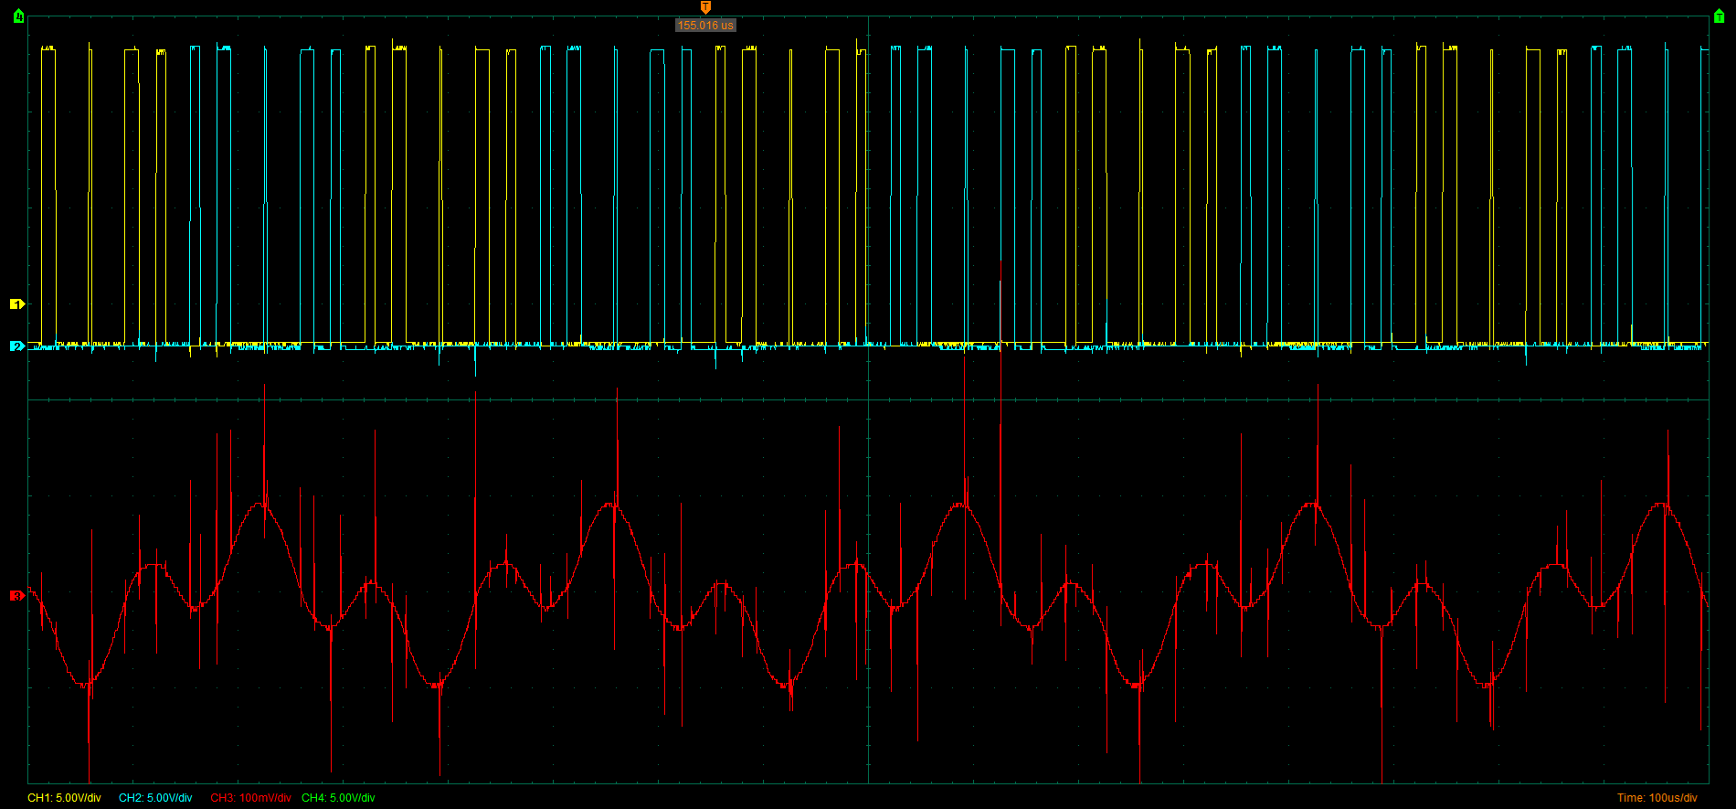
Task: Click the CH4: 5.00V/div readout
Action: coord(338,798)
